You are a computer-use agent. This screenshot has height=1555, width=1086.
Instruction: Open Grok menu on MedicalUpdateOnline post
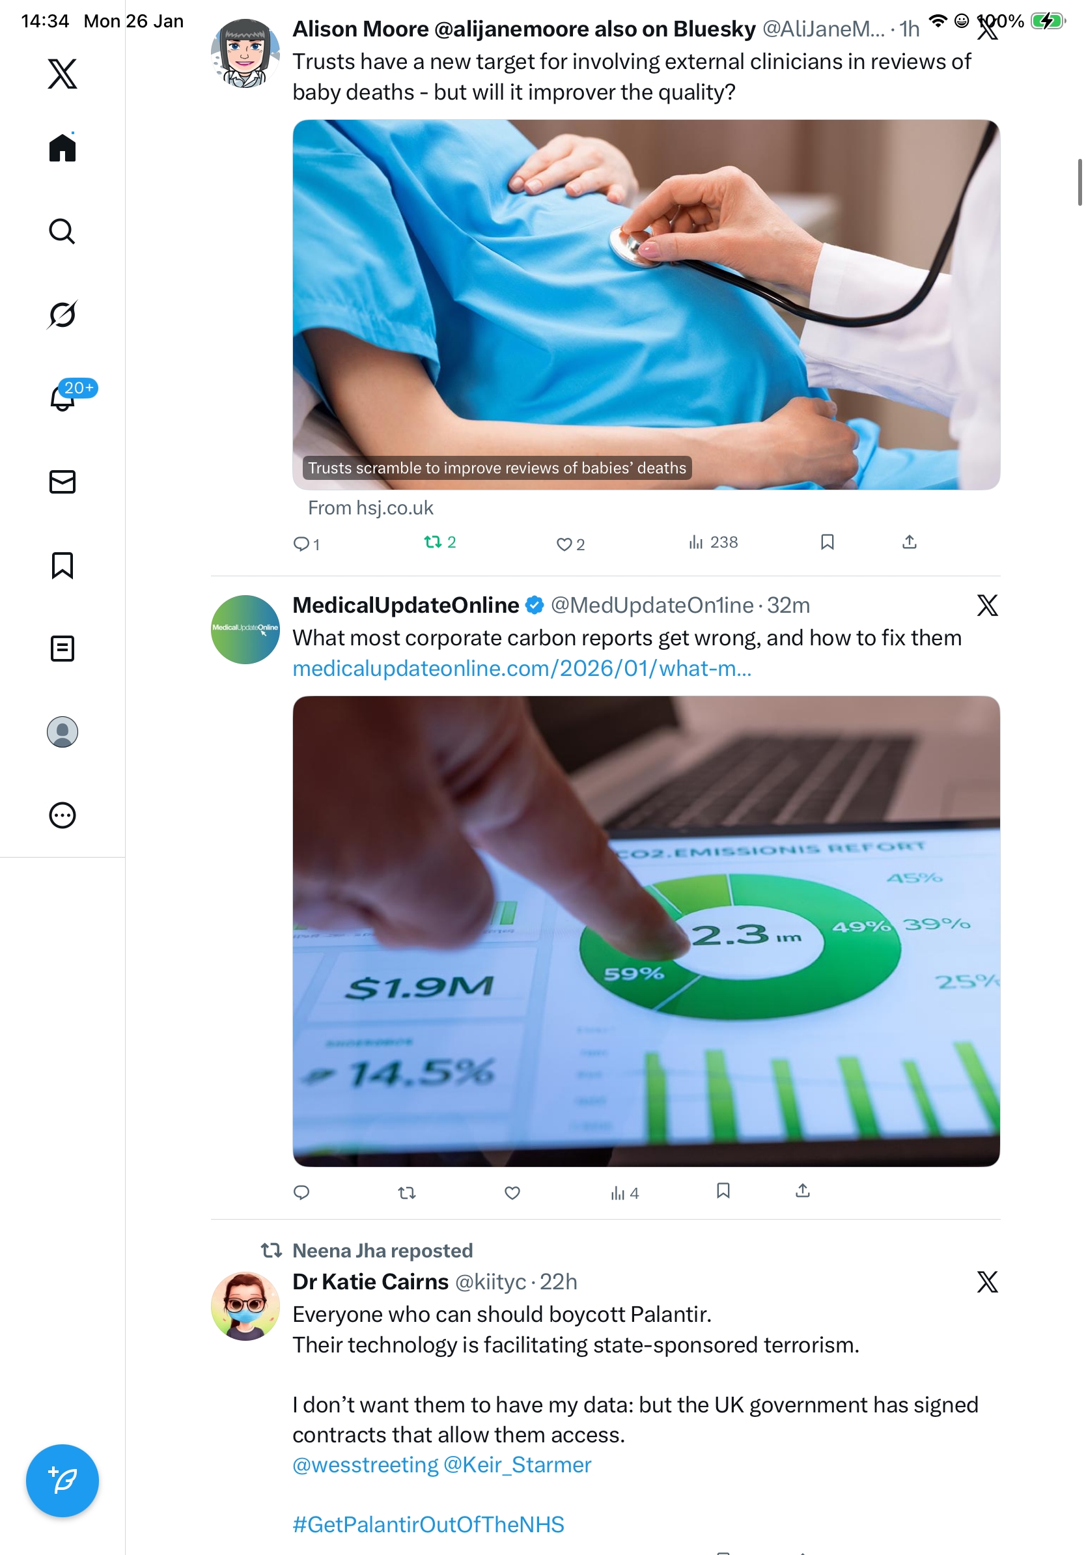[x=987, y=605]
